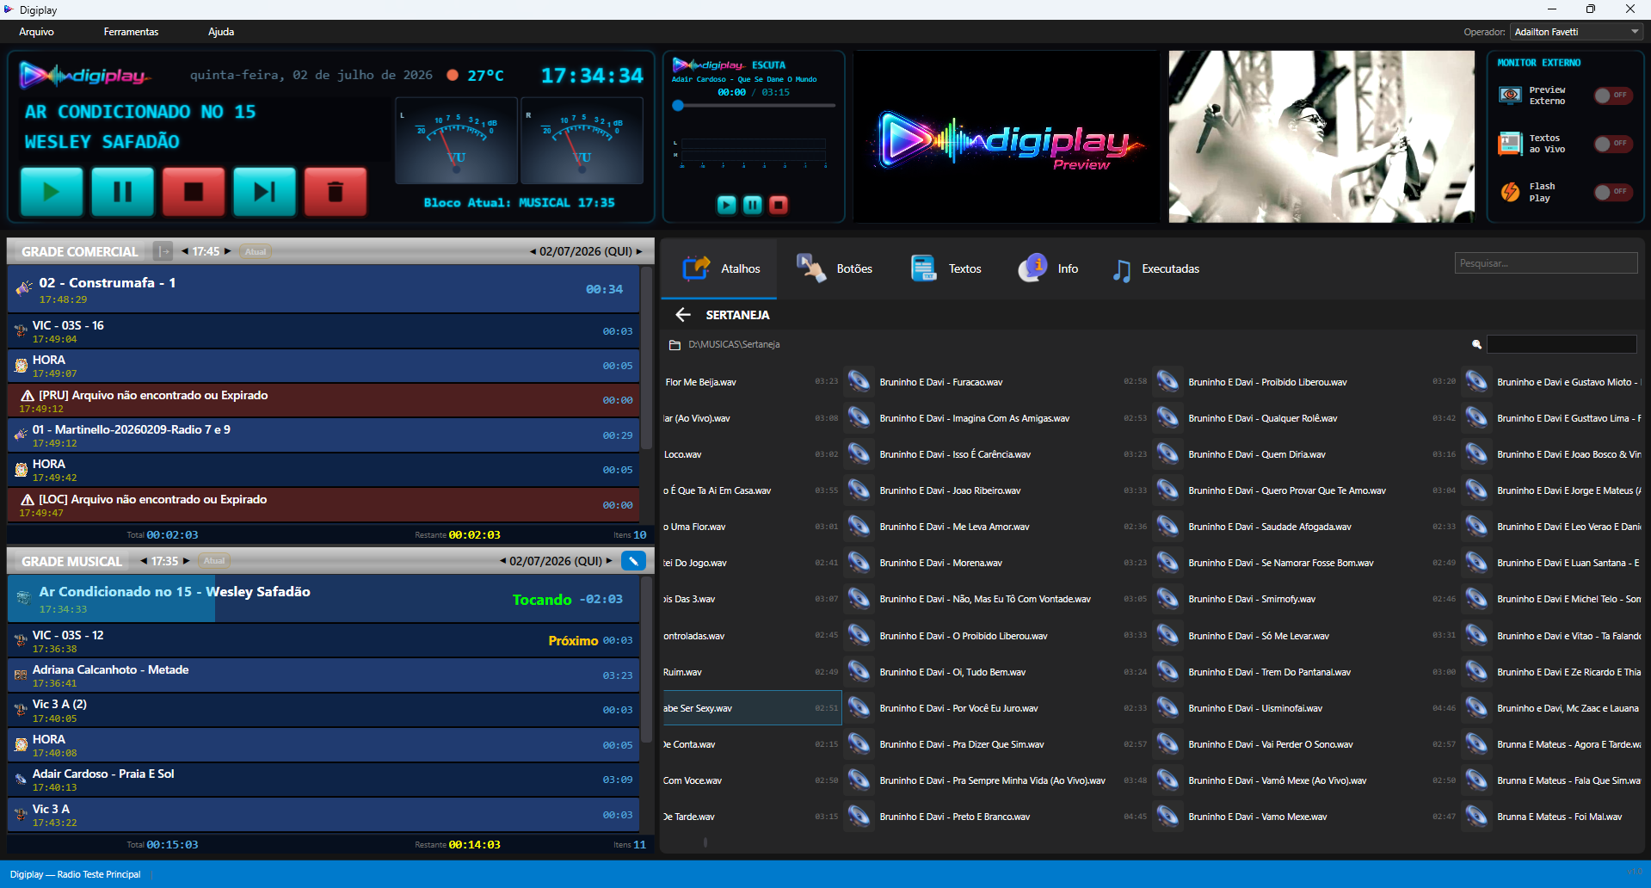The height and width of the screenshot is (888, 1651).
Task: Click the Preview Externo eye monitor icon
Action: coord(1510,96)
